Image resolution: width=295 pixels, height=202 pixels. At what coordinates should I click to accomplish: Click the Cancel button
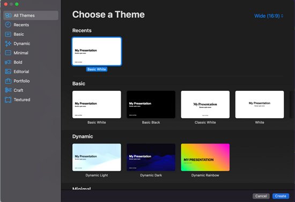pos(261,196)
